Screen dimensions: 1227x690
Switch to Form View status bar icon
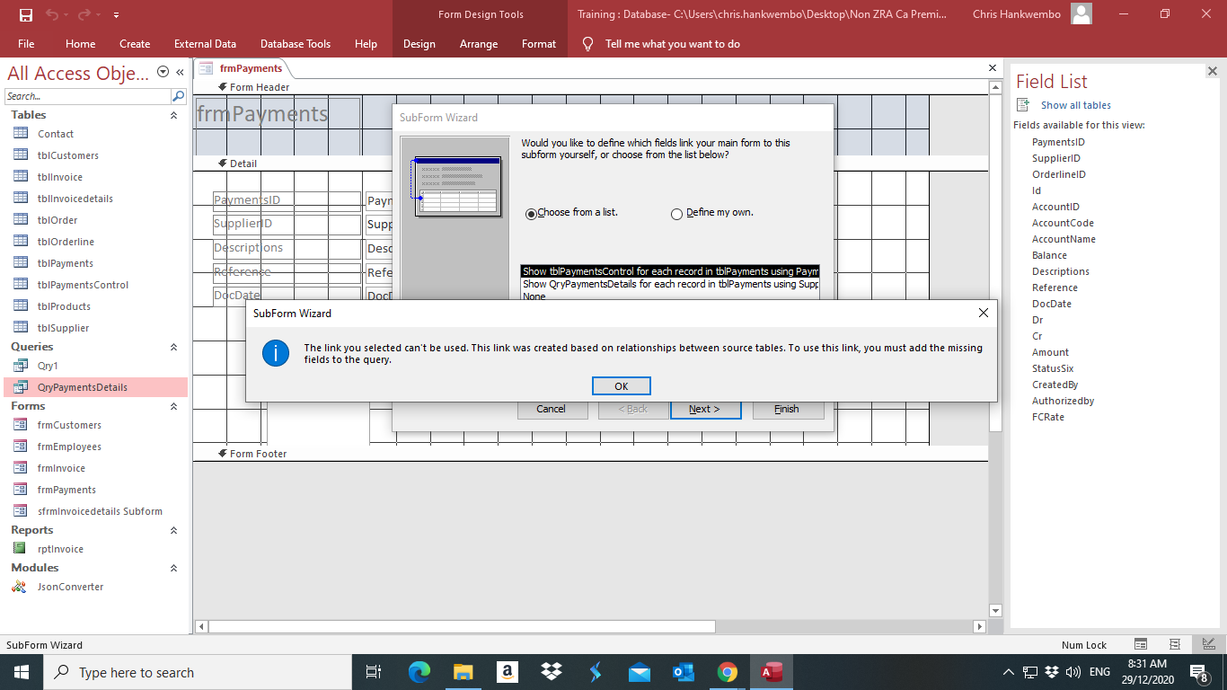tap(1141, 644)
